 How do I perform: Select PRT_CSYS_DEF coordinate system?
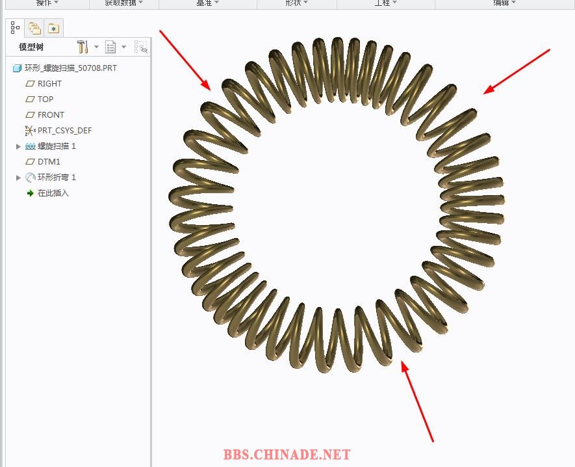[64, 130]
